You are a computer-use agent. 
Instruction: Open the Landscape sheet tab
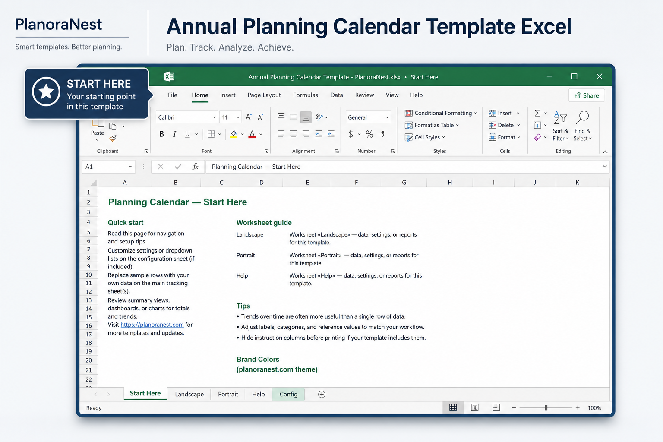189,394
